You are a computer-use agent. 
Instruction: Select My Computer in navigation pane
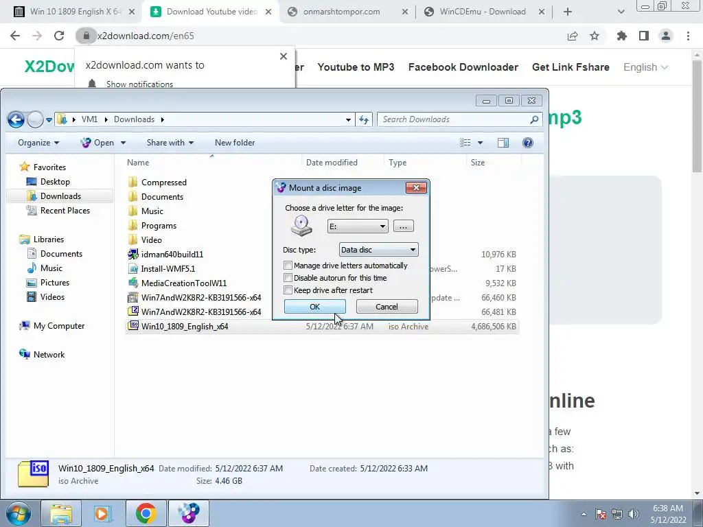pyautogui.click(x=59, y=326)
